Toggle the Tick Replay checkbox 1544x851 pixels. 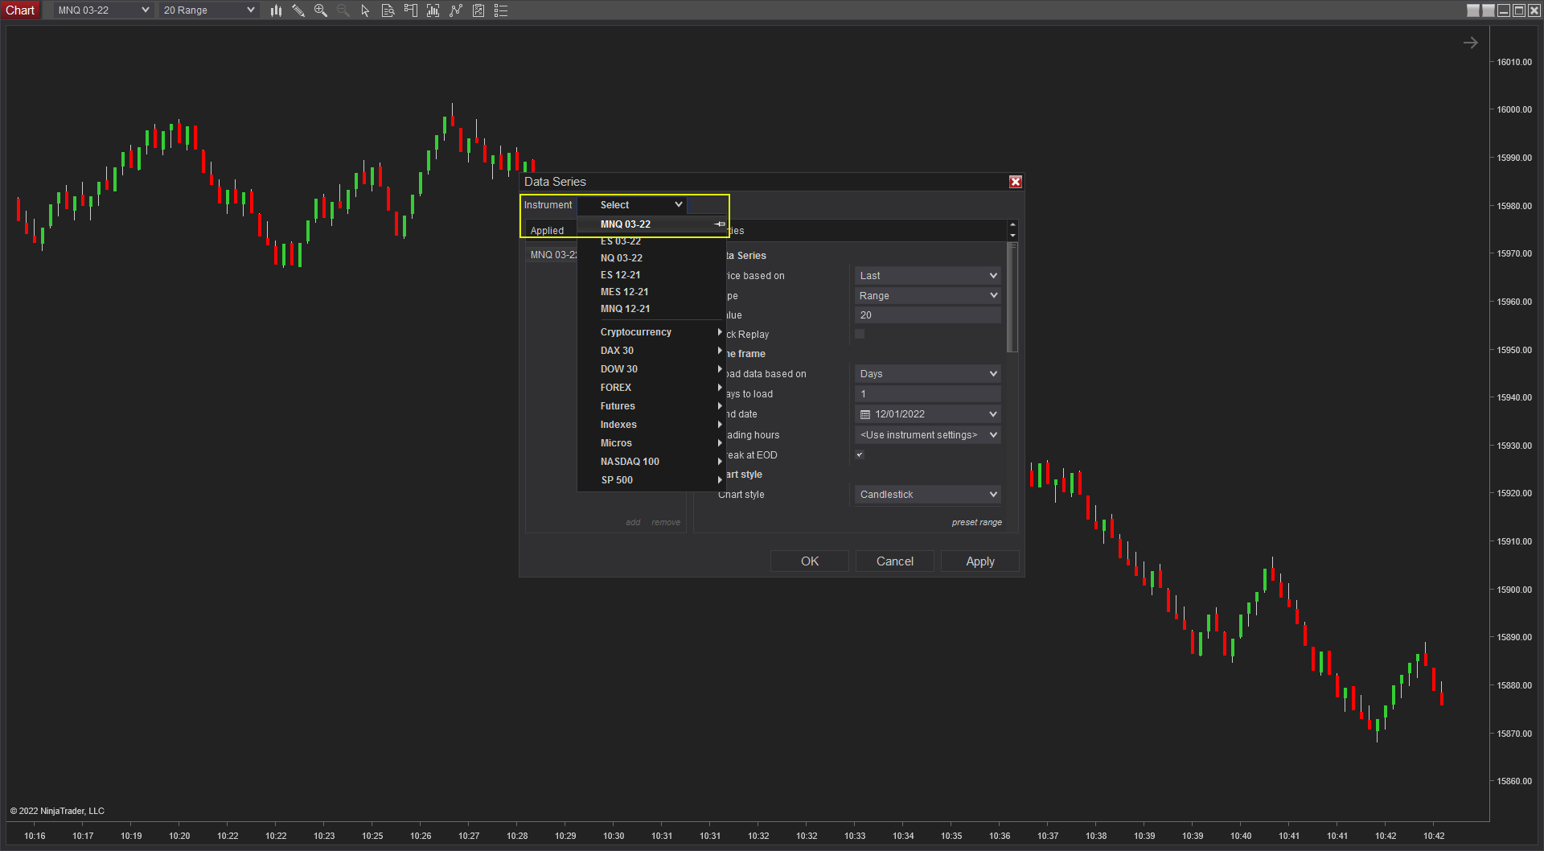[x=860, y=334]
